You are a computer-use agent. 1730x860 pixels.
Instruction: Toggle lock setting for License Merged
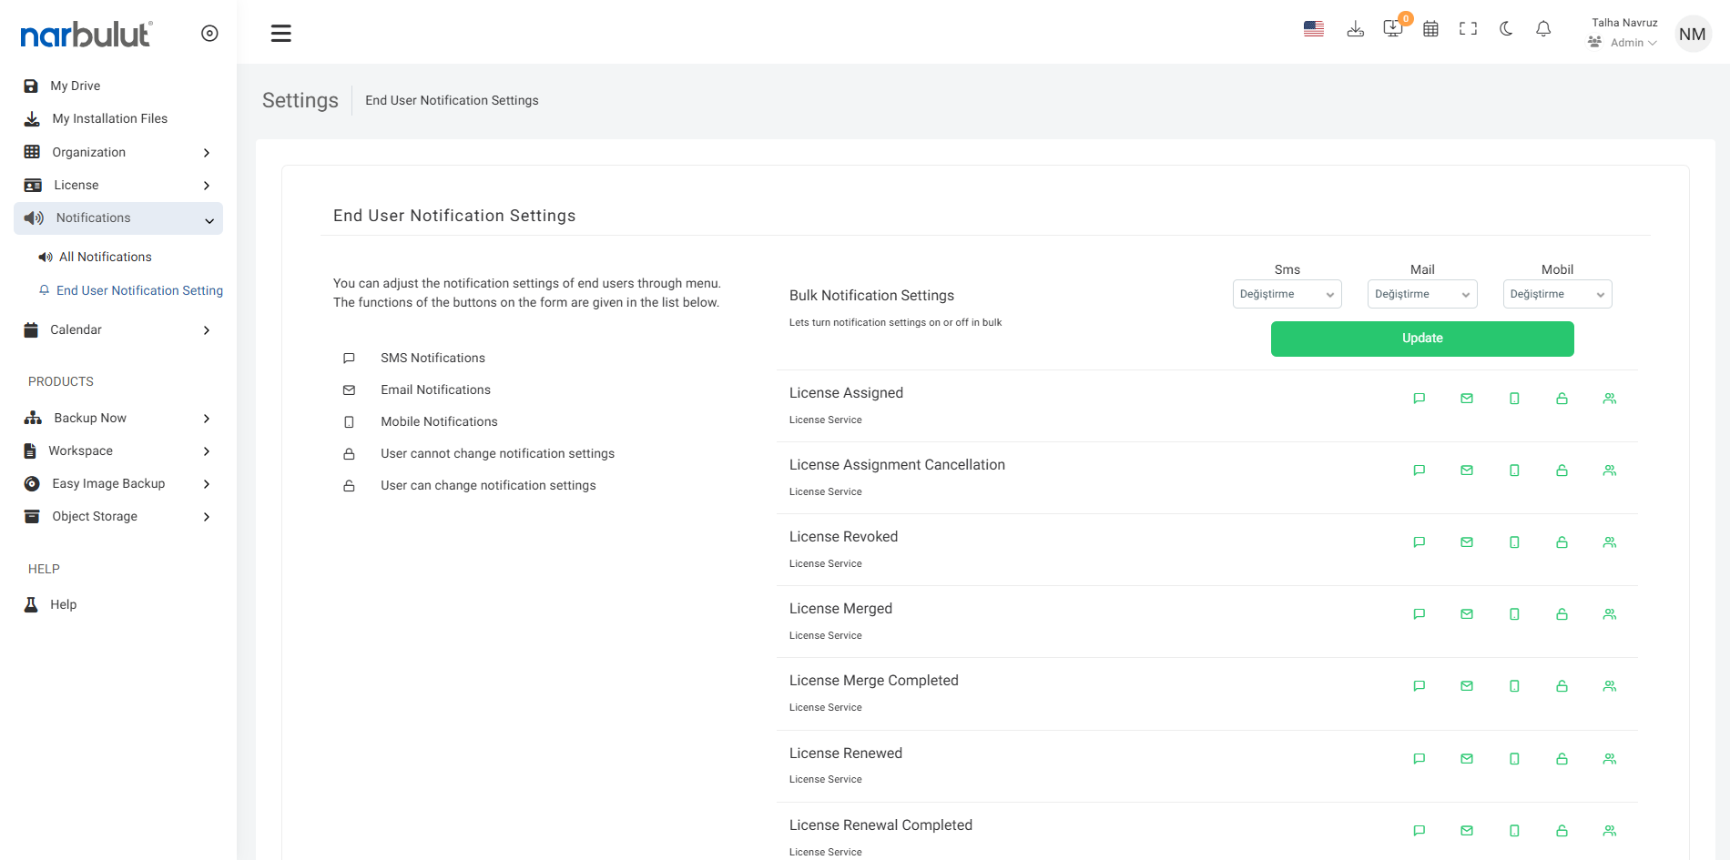(x=1562, y=614)
